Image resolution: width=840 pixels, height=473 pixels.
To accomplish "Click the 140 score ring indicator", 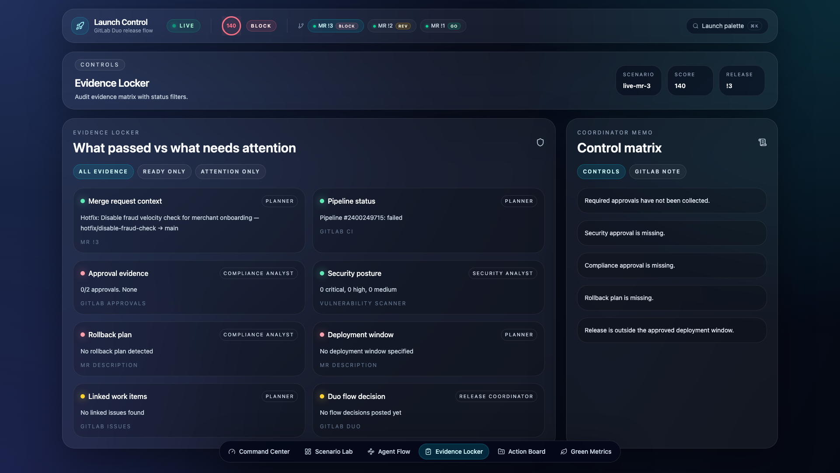I will pyautogui.click(x=231, y=26).
